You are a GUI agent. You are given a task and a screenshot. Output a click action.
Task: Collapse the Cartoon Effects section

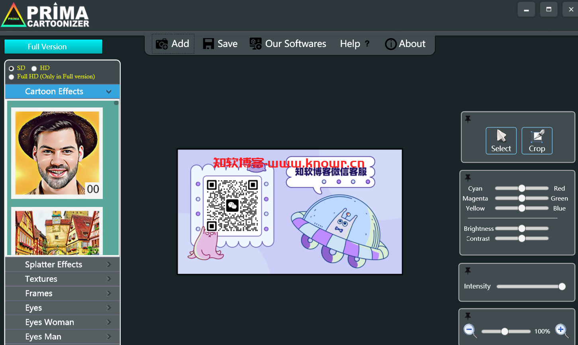tap(62, 92)
